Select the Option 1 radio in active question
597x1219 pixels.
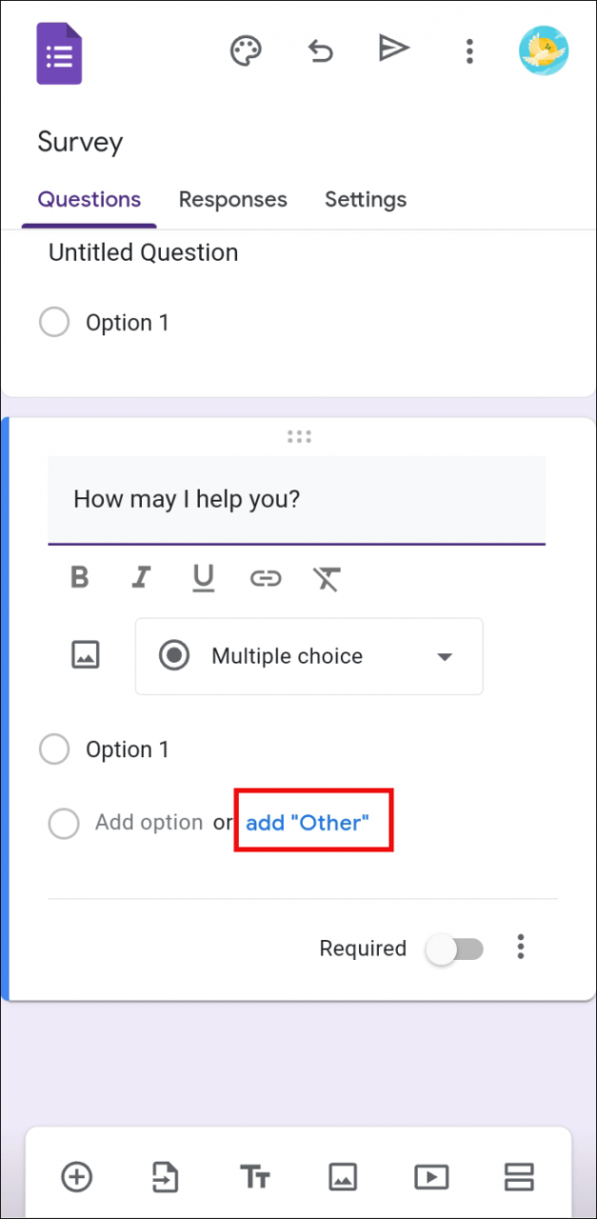tap(54, 749)
